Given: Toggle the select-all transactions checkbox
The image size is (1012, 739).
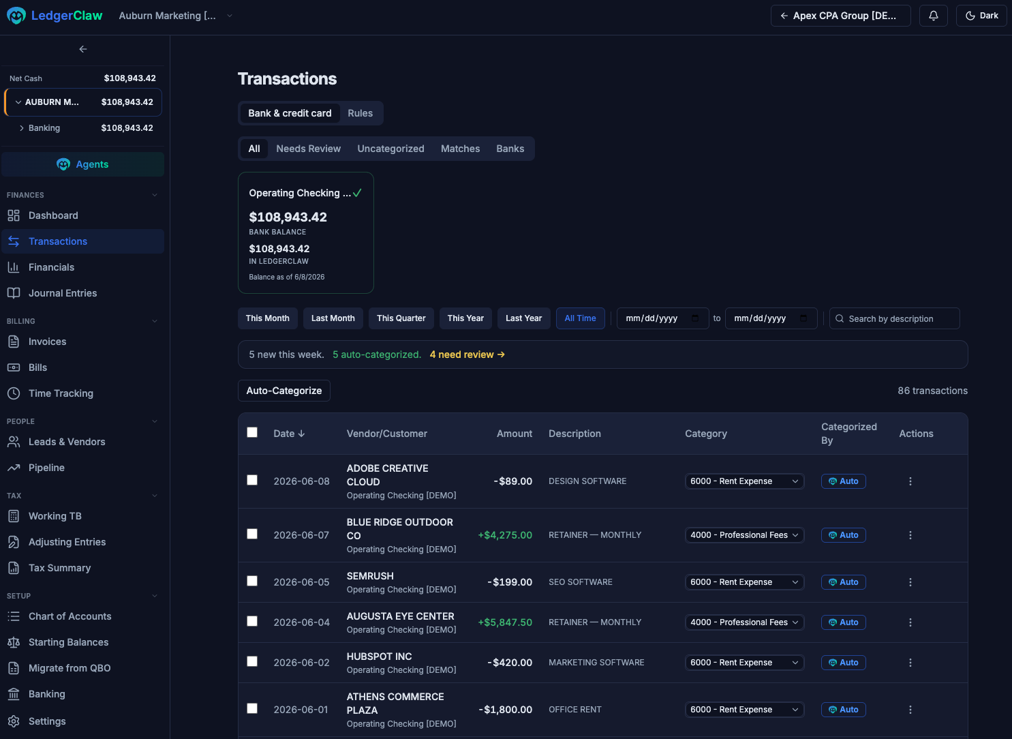Looking at the screenshot, I should tap(252, 432).
